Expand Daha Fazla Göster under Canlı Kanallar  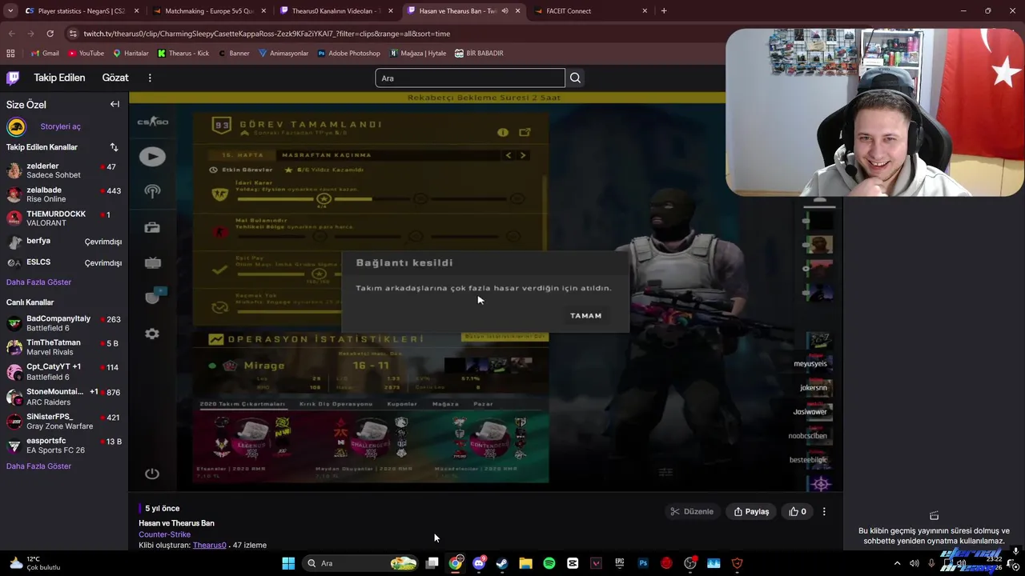coord(38,466)
